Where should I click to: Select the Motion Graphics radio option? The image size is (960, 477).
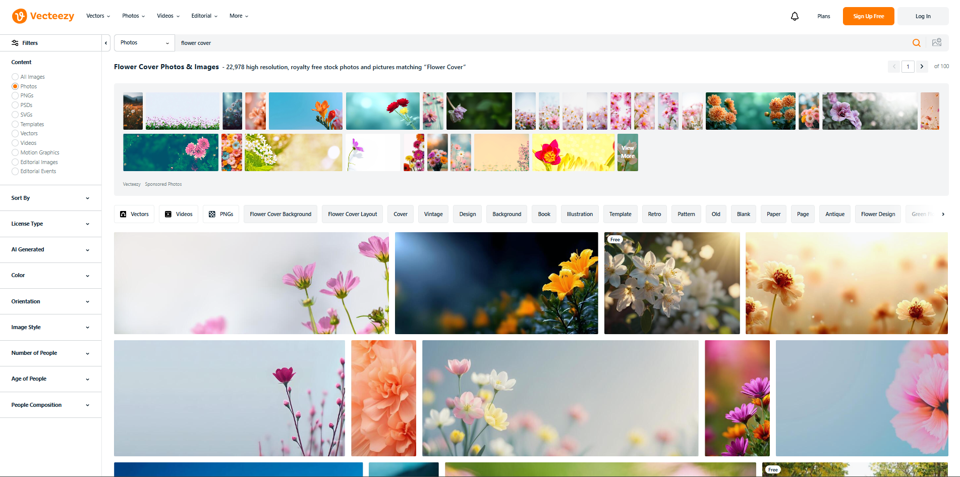(x=15, y=152)
